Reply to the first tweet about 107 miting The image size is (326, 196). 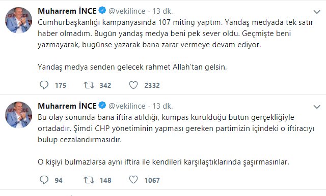coord(44,85)
